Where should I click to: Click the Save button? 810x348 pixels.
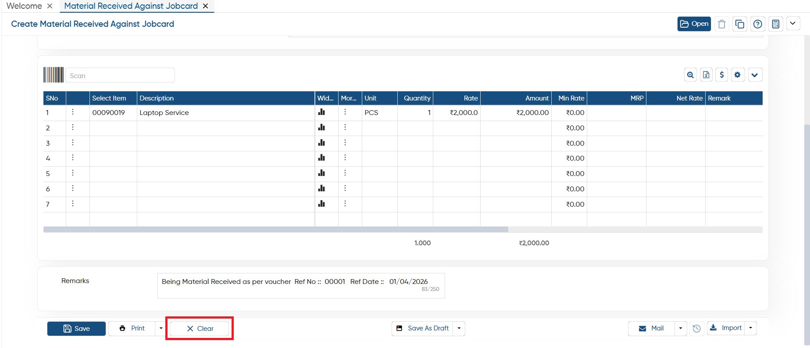click(x=76, y=329)
